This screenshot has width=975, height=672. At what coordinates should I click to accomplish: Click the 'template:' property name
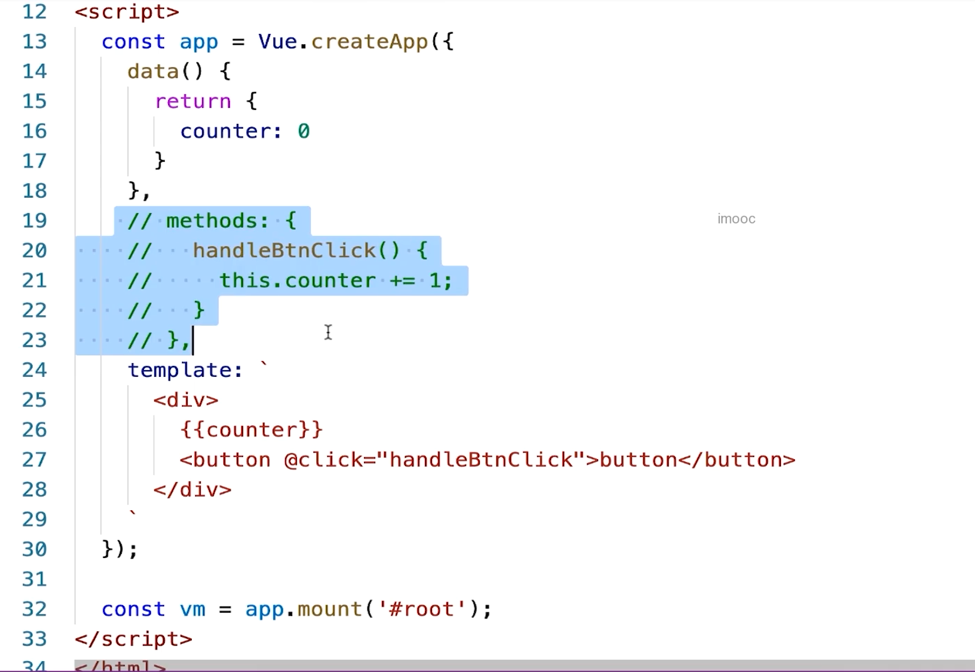(x=185, y=370)
